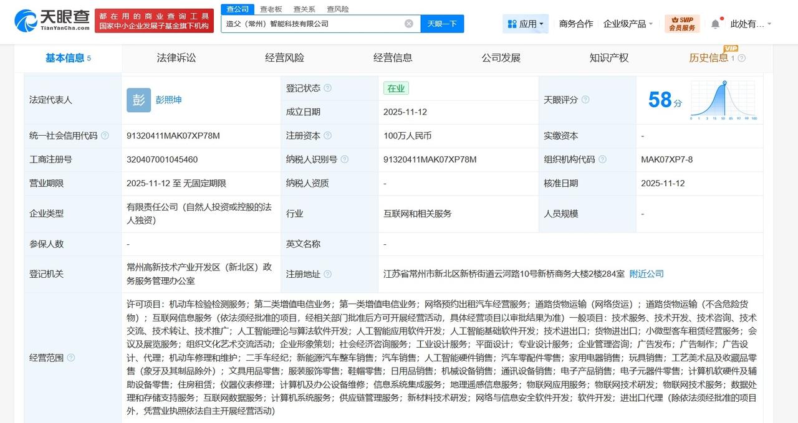Clear the search box with the ✕ icon
The height and width of the screenshot is (423, 798).
click(408, 24)
